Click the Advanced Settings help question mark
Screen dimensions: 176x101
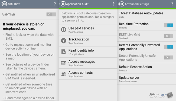coord(172,4)
